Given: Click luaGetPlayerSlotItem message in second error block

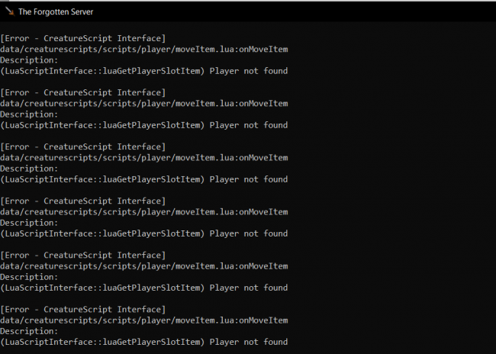Looking at the screenshot, I should tap(144, 125).
